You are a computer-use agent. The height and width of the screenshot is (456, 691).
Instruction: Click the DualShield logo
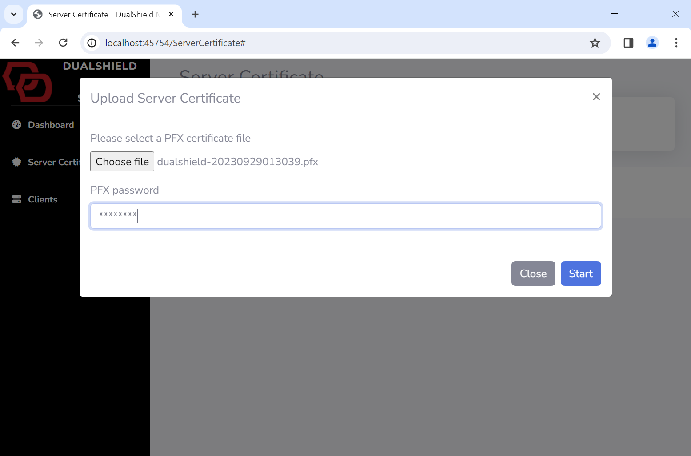[28, 82]
